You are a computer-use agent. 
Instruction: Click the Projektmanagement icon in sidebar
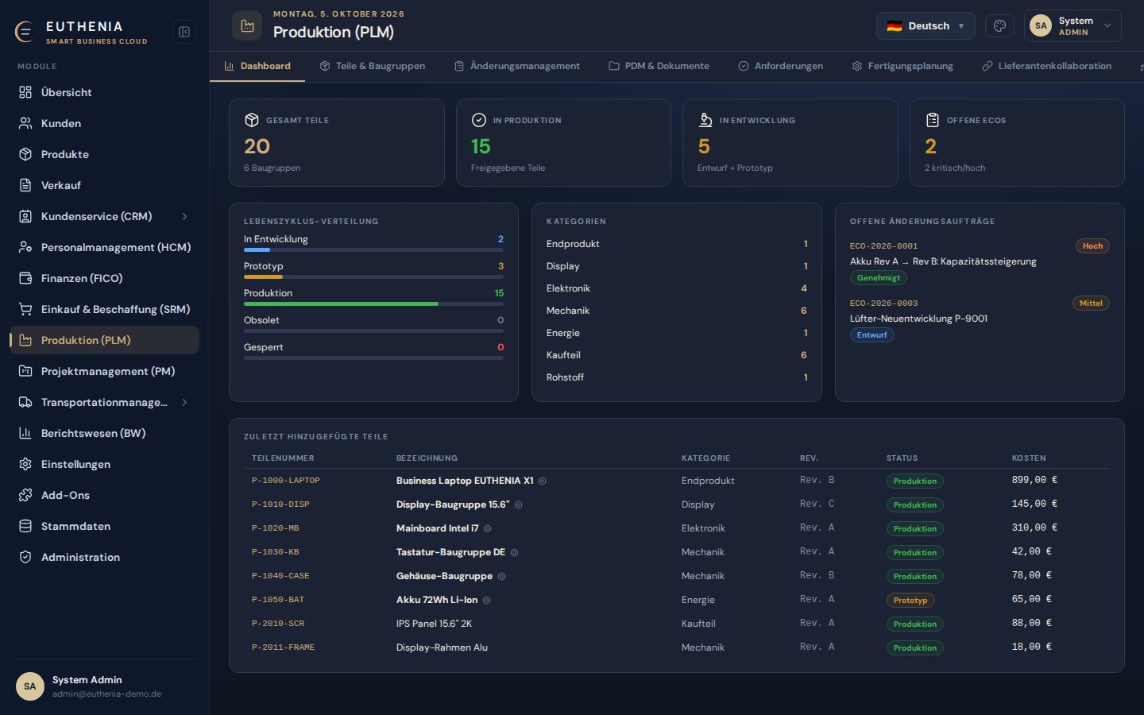tap(25, 371)
